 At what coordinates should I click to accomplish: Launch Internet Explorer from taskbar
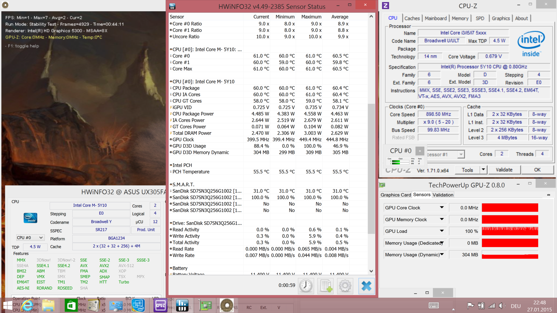click(x=27, y=305)
